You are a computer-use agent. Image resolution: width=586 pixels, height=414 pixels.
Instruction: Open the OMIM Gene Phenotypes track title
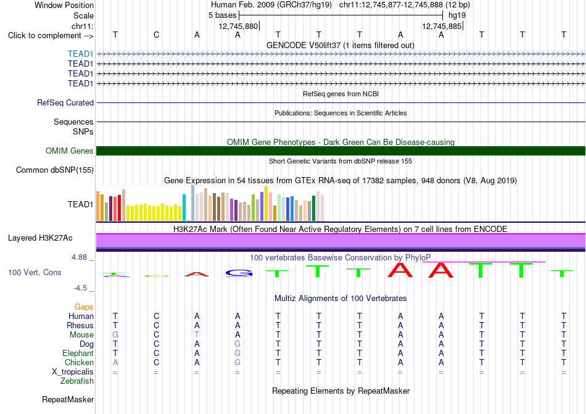pyautogui.click(x=340, y=143)
